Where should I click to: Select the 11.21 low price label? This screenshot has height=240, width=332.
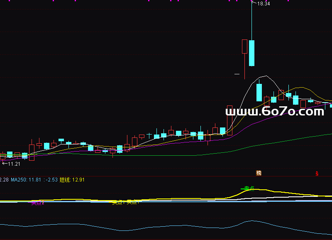(x=14, y=164)
